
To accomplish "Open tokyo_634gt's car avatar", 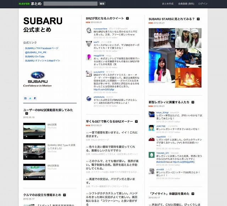I will click(151, 114).
